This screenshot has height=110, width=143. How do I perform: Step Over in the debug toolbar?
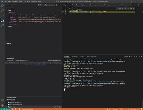tap(123, 8)
